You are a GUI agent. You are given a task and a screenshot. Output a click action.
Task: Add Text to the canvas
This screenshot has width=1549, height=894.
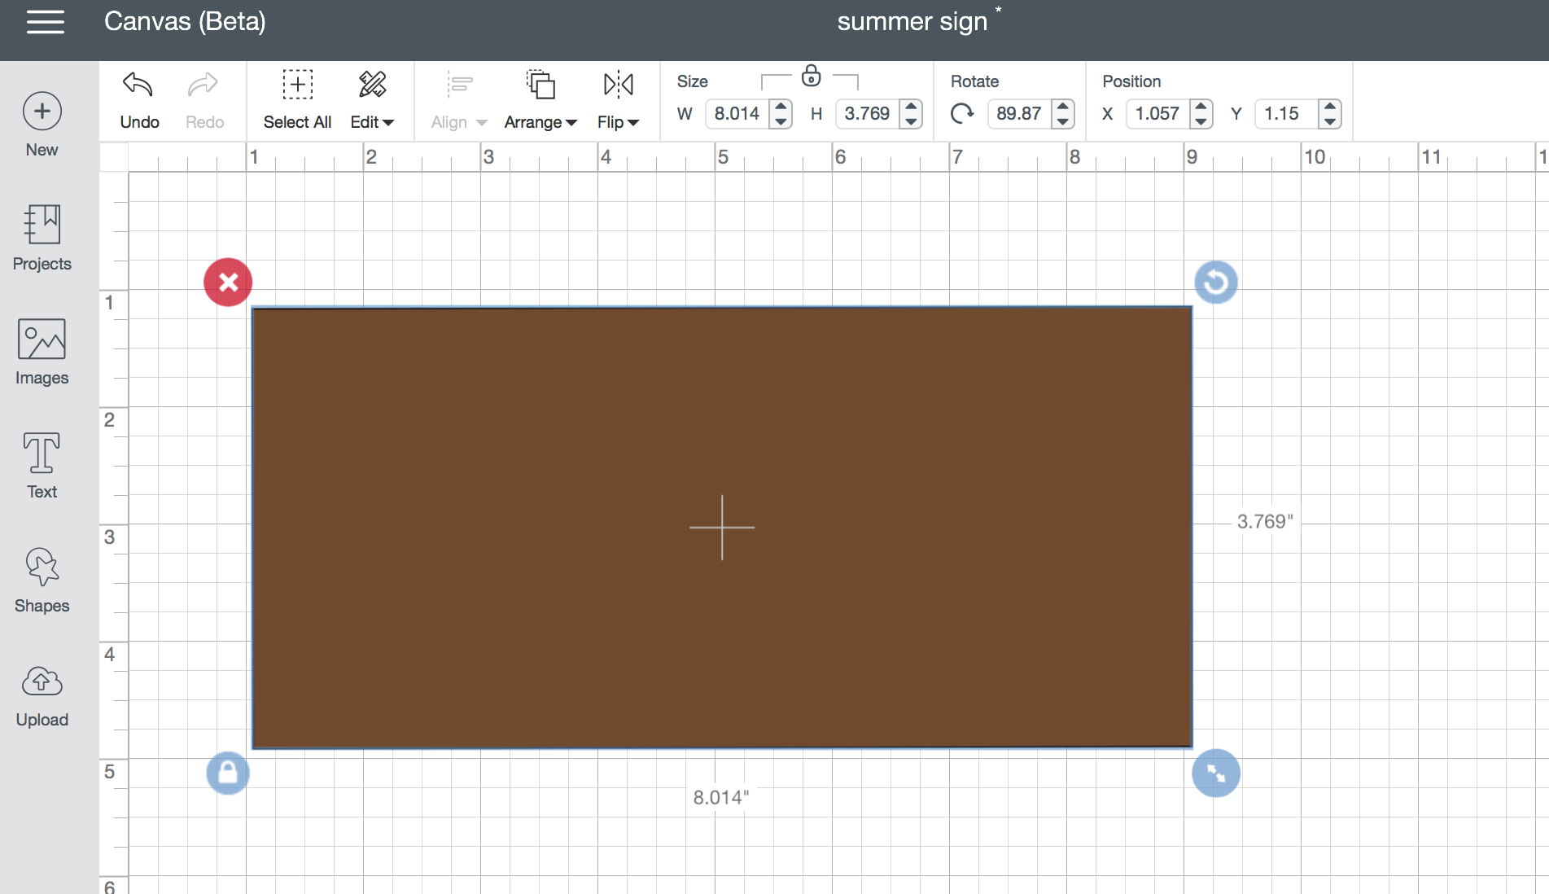coord(42,466)
